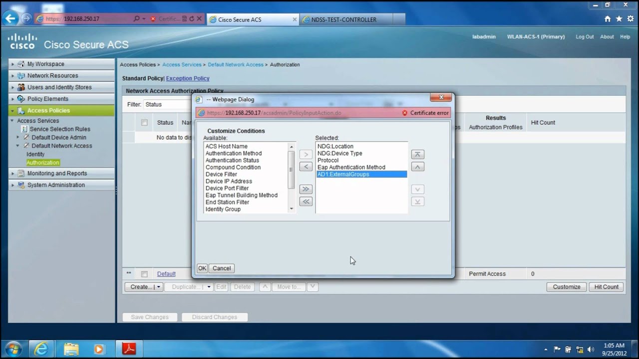Image resolution: width=639 pixels, height=359 pixels.
Task: Click OK in Customize Conditions dialog
Action: (x=202, y=268)
